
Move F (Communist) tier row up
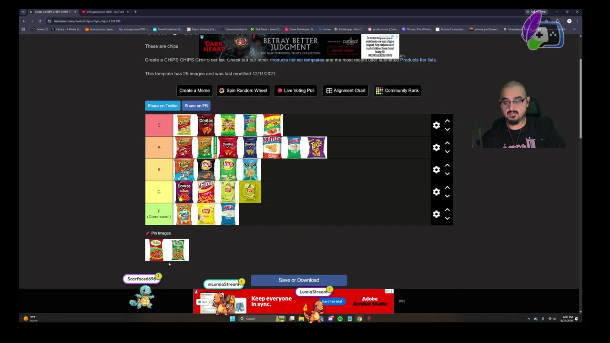coord(447,210)
